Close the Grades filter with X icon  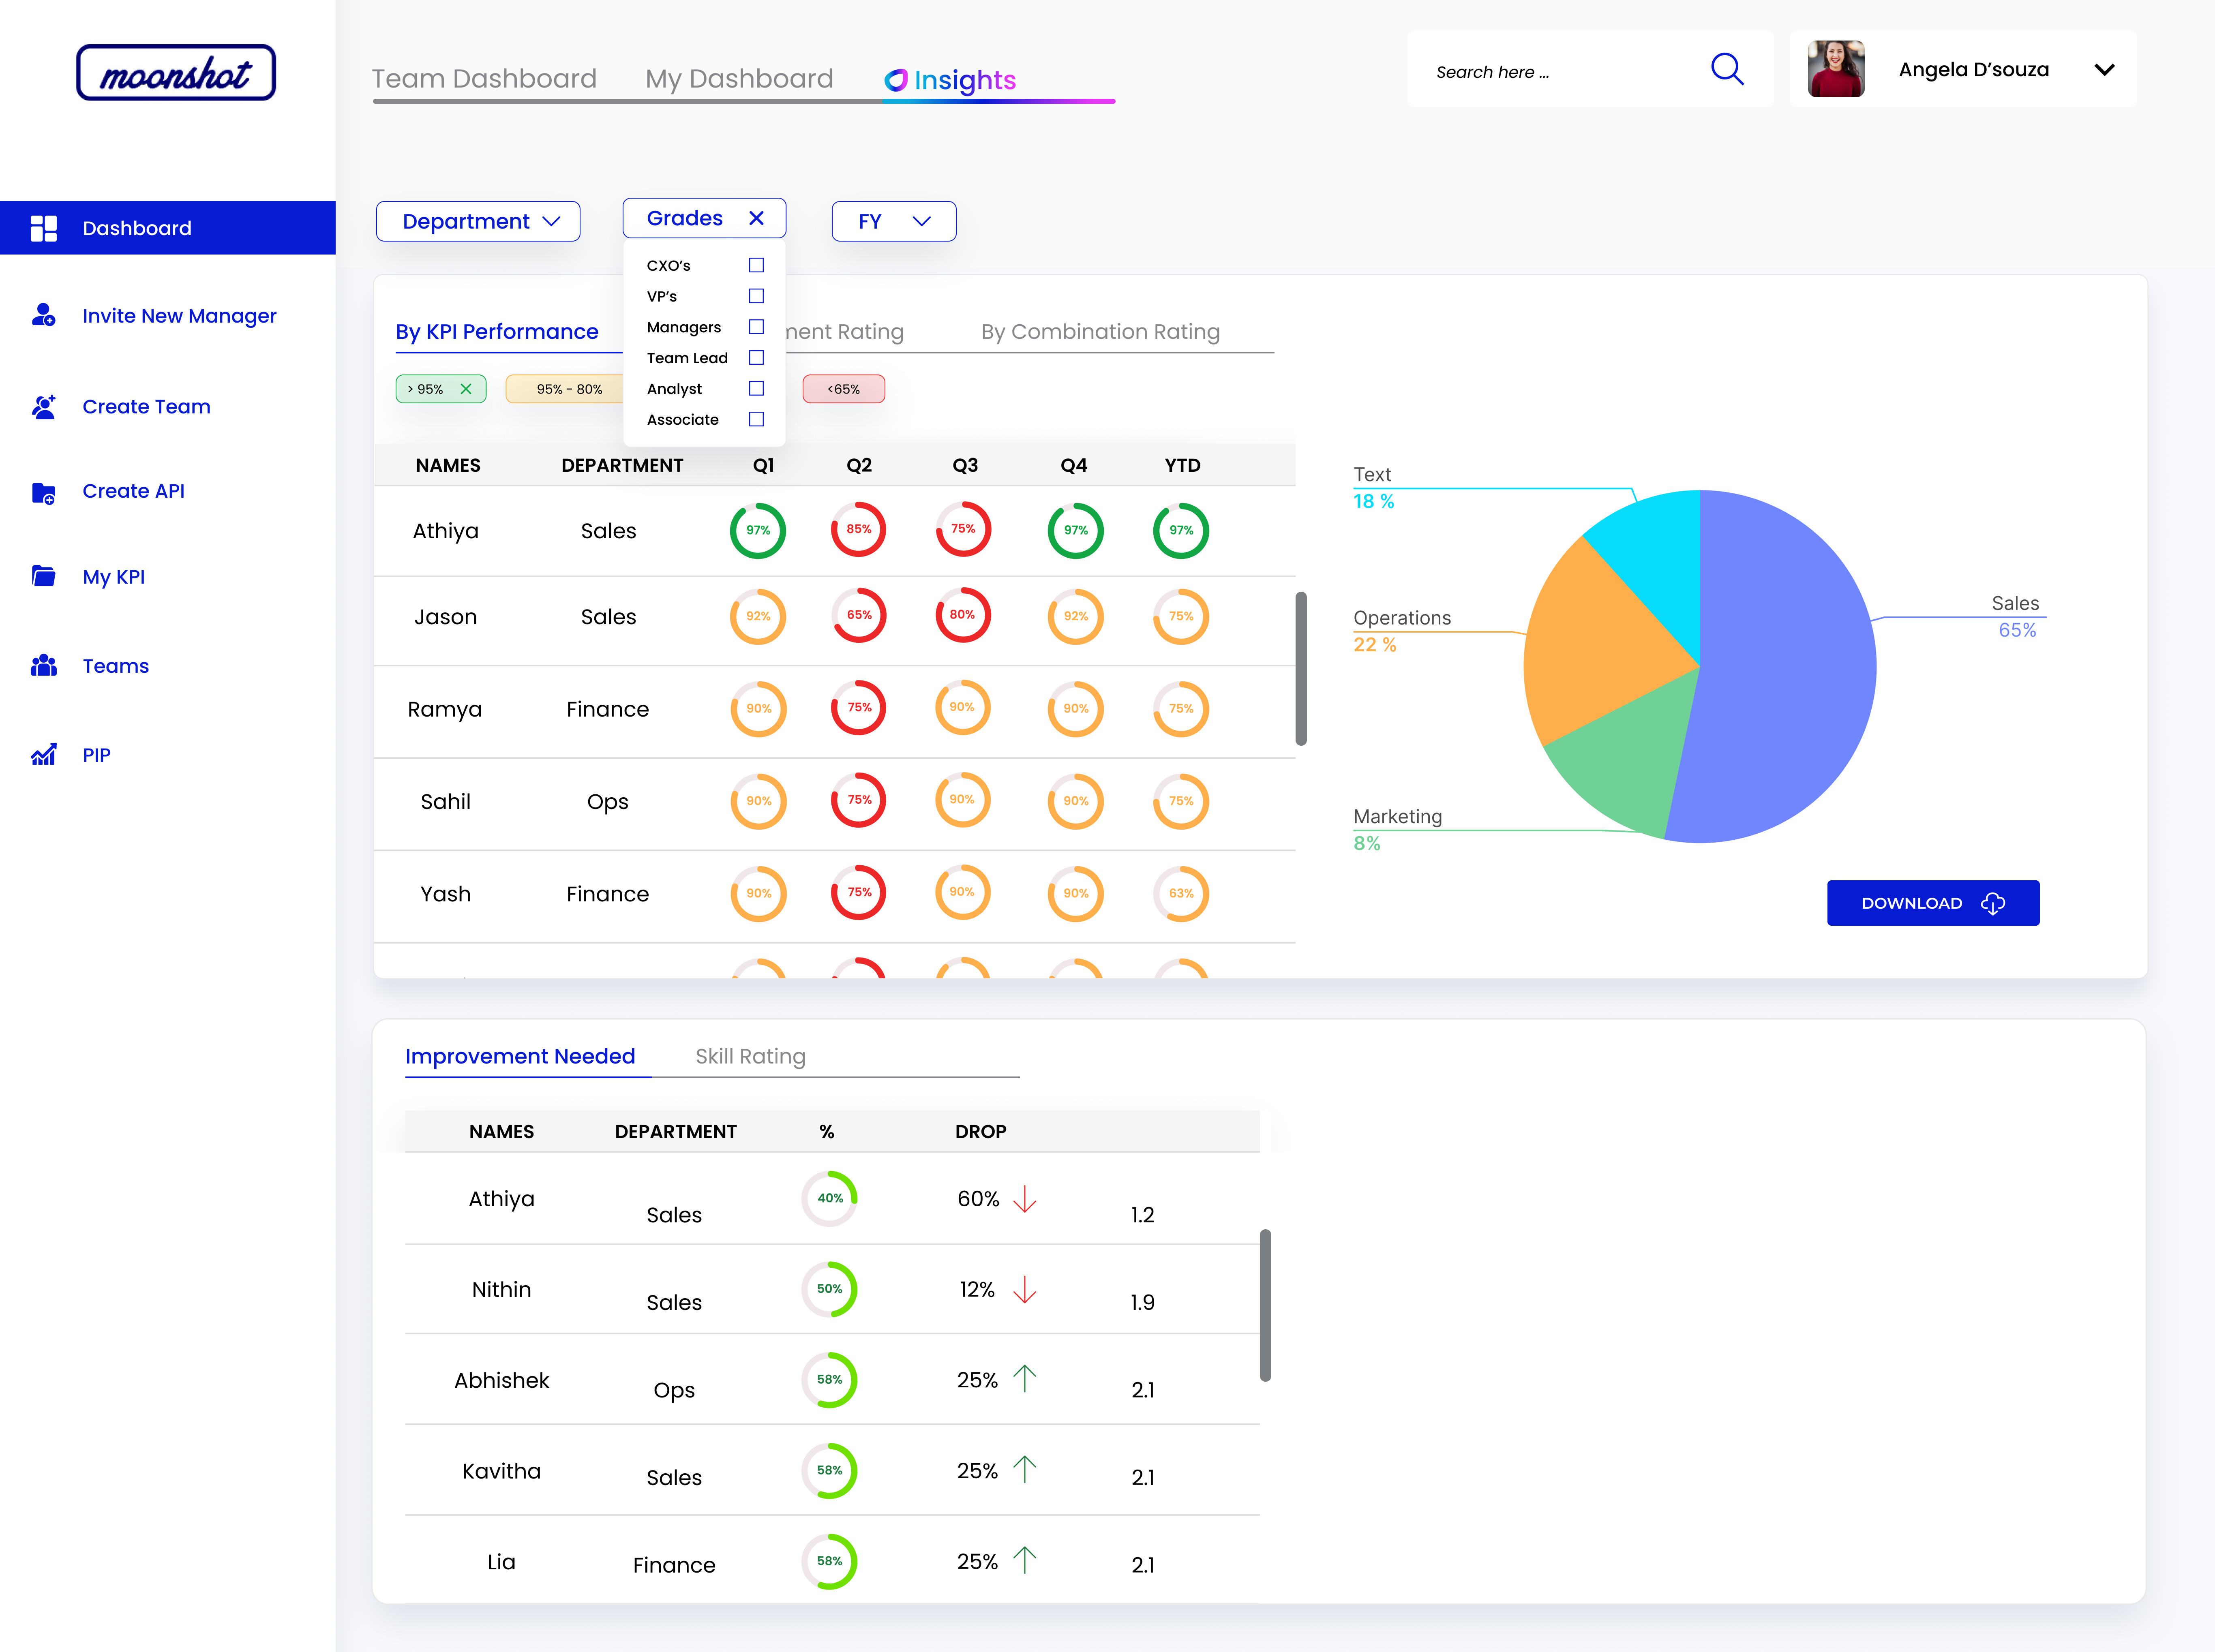[756, 218]
